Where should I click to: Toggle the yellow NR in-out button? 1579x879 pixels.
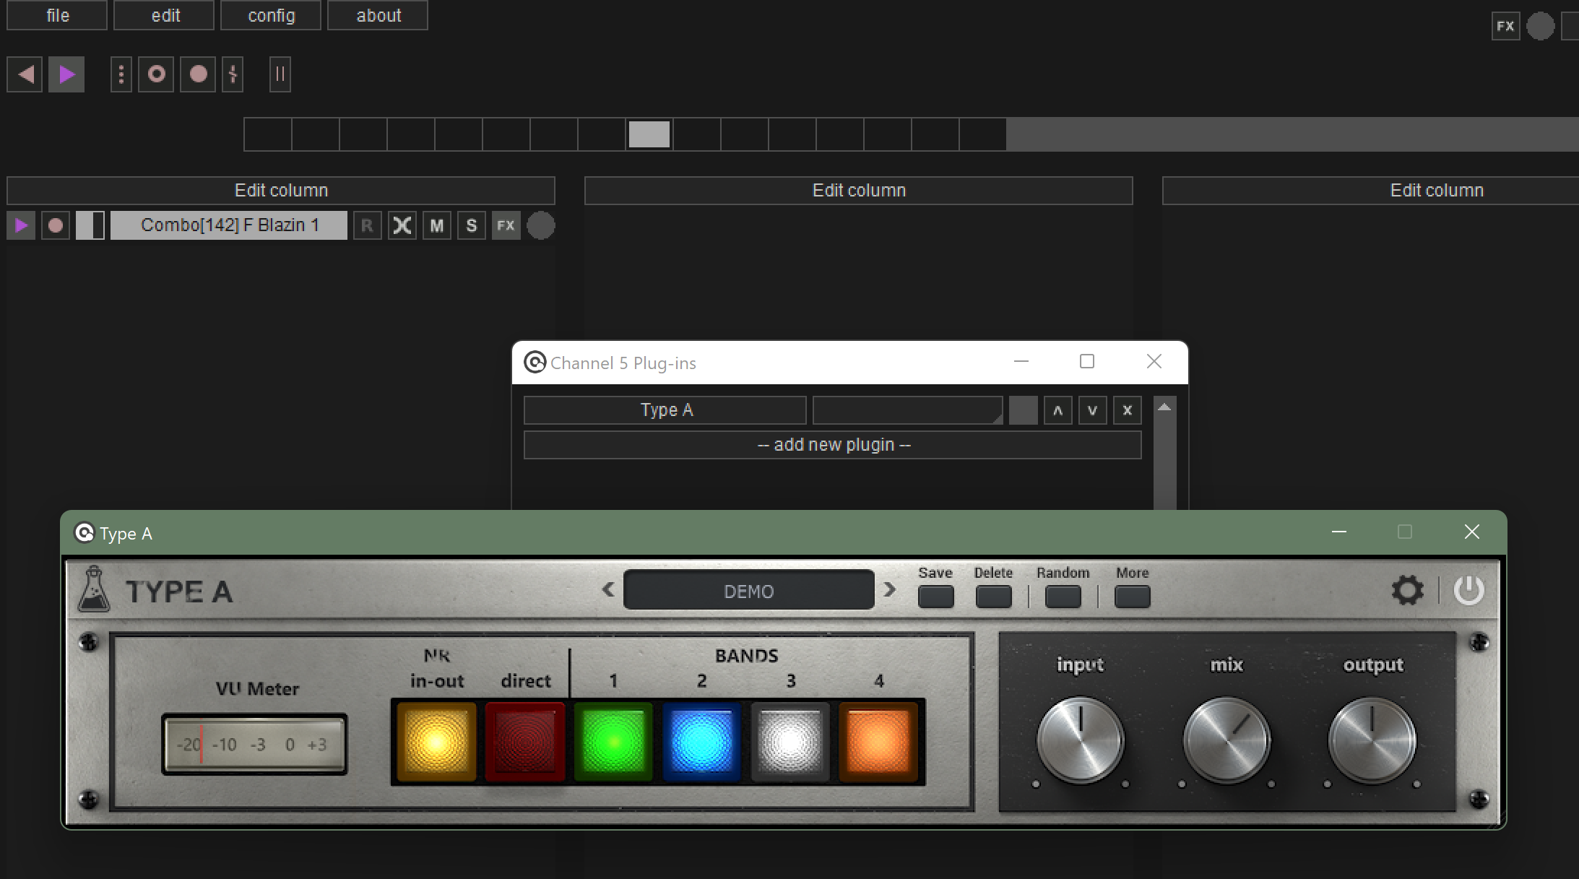click(x=434, y=741)
